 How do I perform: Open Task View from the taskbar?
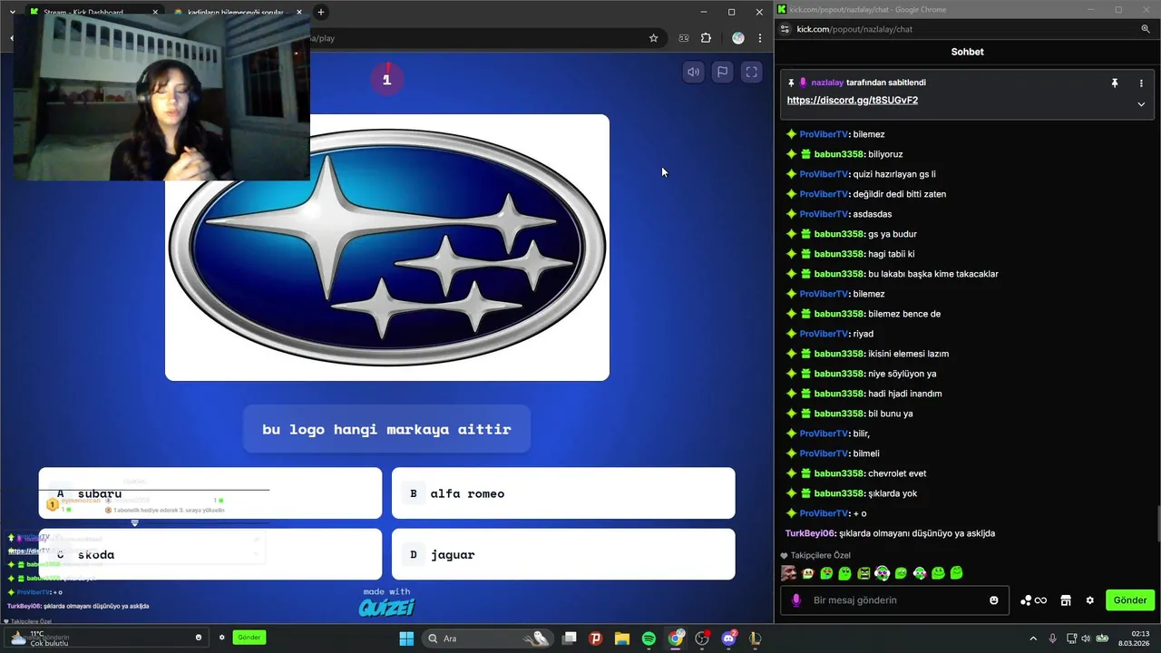(570, 638)
